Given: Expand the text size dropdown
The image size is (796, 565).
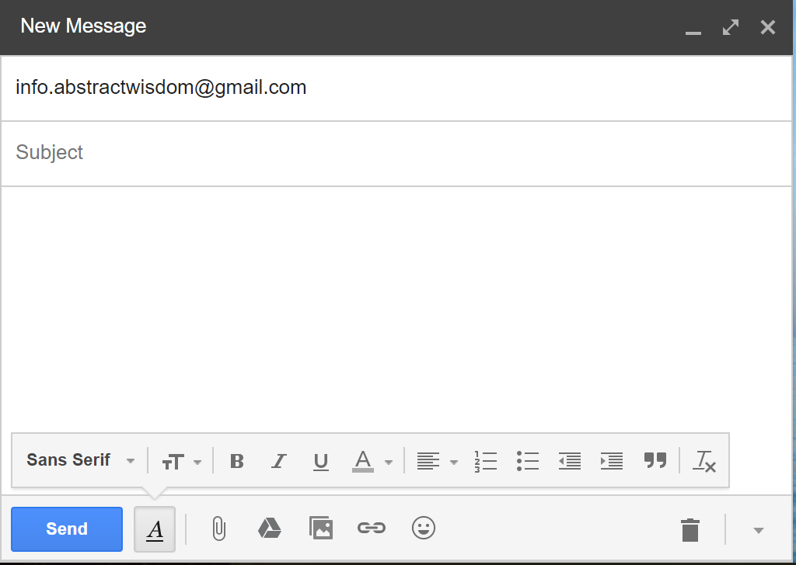Looking at the screenshot, I should coord(181,461).
